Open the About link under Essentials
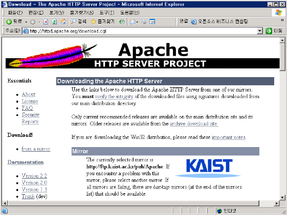The height and width of the screenshot is (215, 287). click(x=29, y=94)
